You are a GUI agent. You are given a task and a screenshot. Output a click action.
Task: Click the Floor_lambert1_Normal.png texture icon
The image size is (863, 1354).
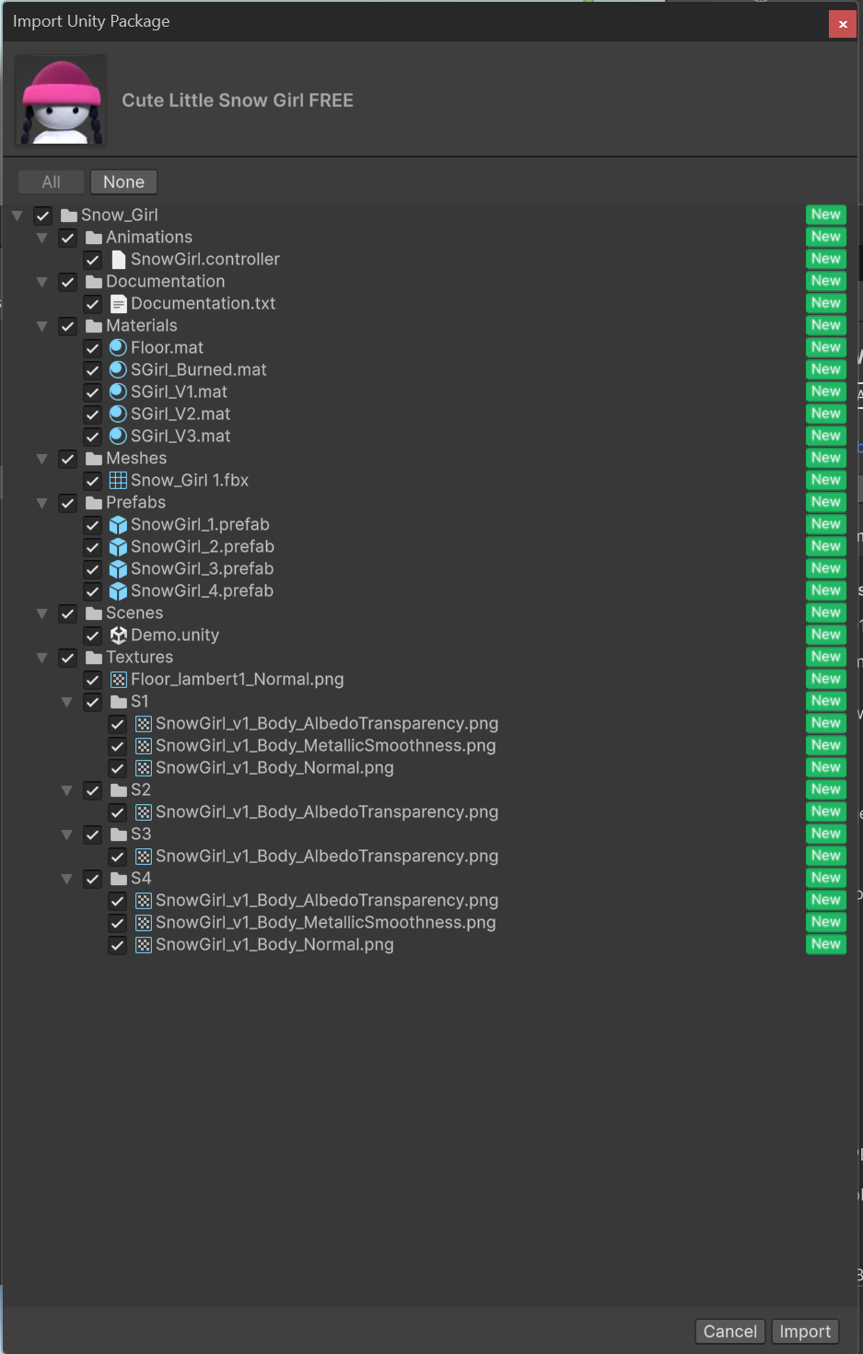[118, 680]
